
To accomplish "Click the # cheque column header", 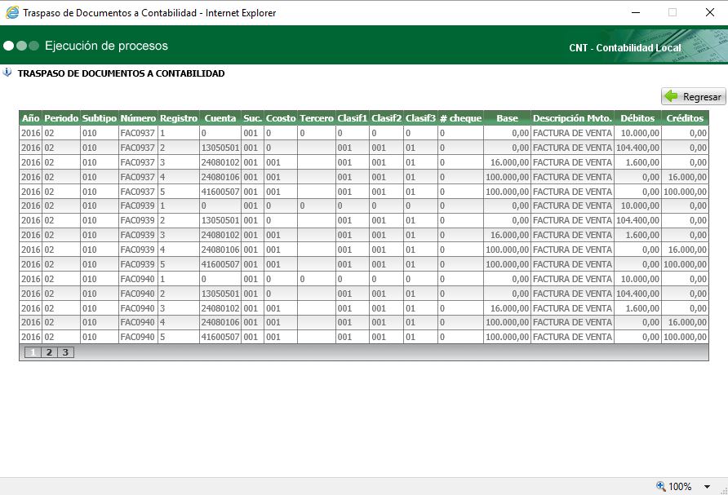I will tap(460, 118).
